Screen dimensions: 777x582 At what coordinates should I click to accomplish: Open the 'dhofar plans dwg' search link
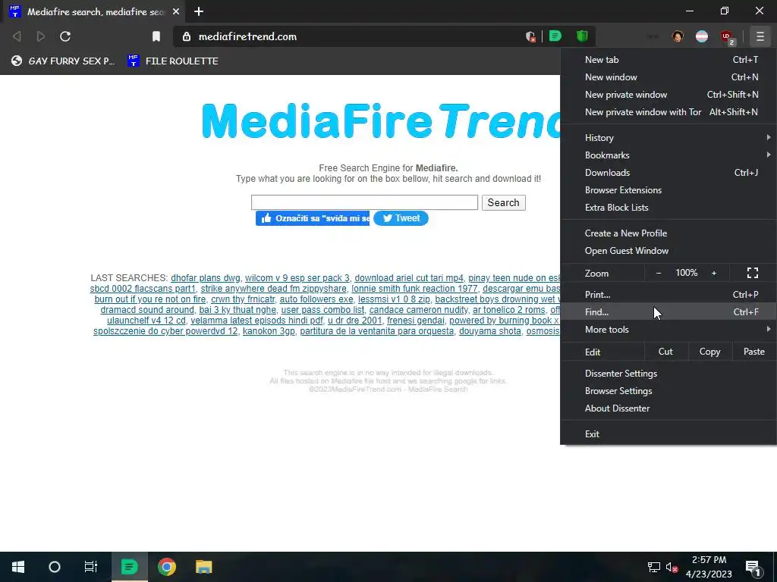click(x=205, y=278)
